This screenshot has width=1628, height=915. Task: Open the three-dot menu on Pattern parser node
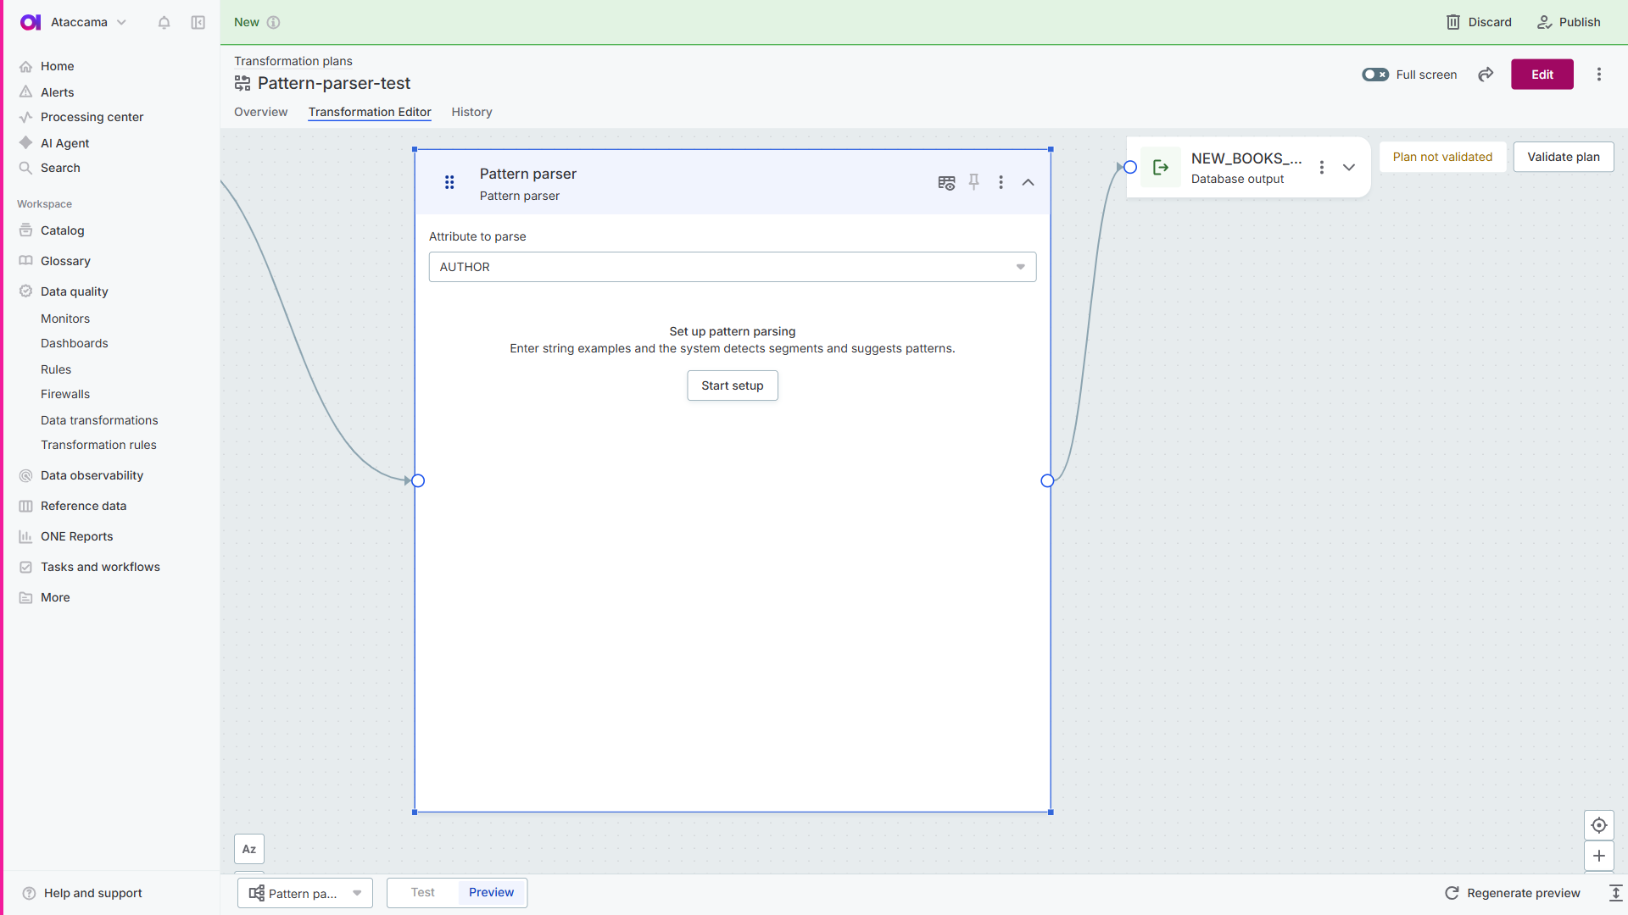pyautogui.click(x=1001, y=182)
